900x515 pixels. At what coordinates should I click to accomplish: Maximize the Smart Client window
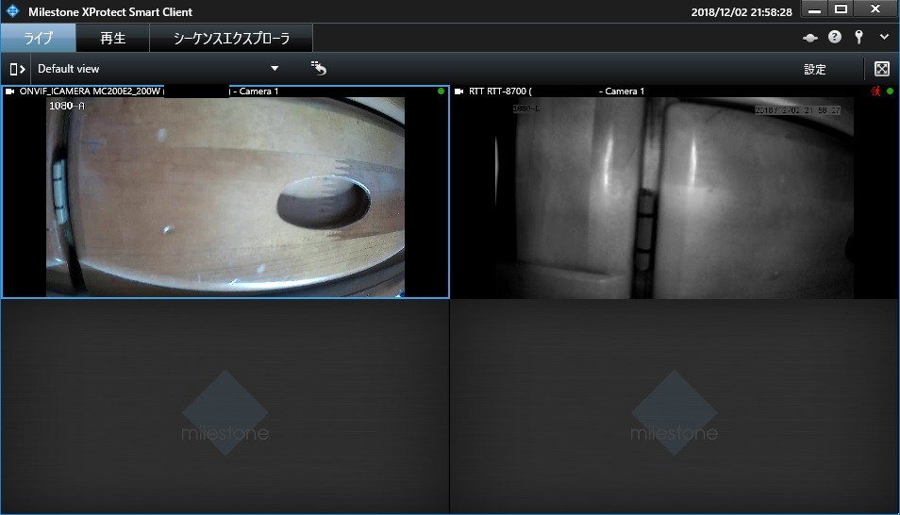click(841, 8)
